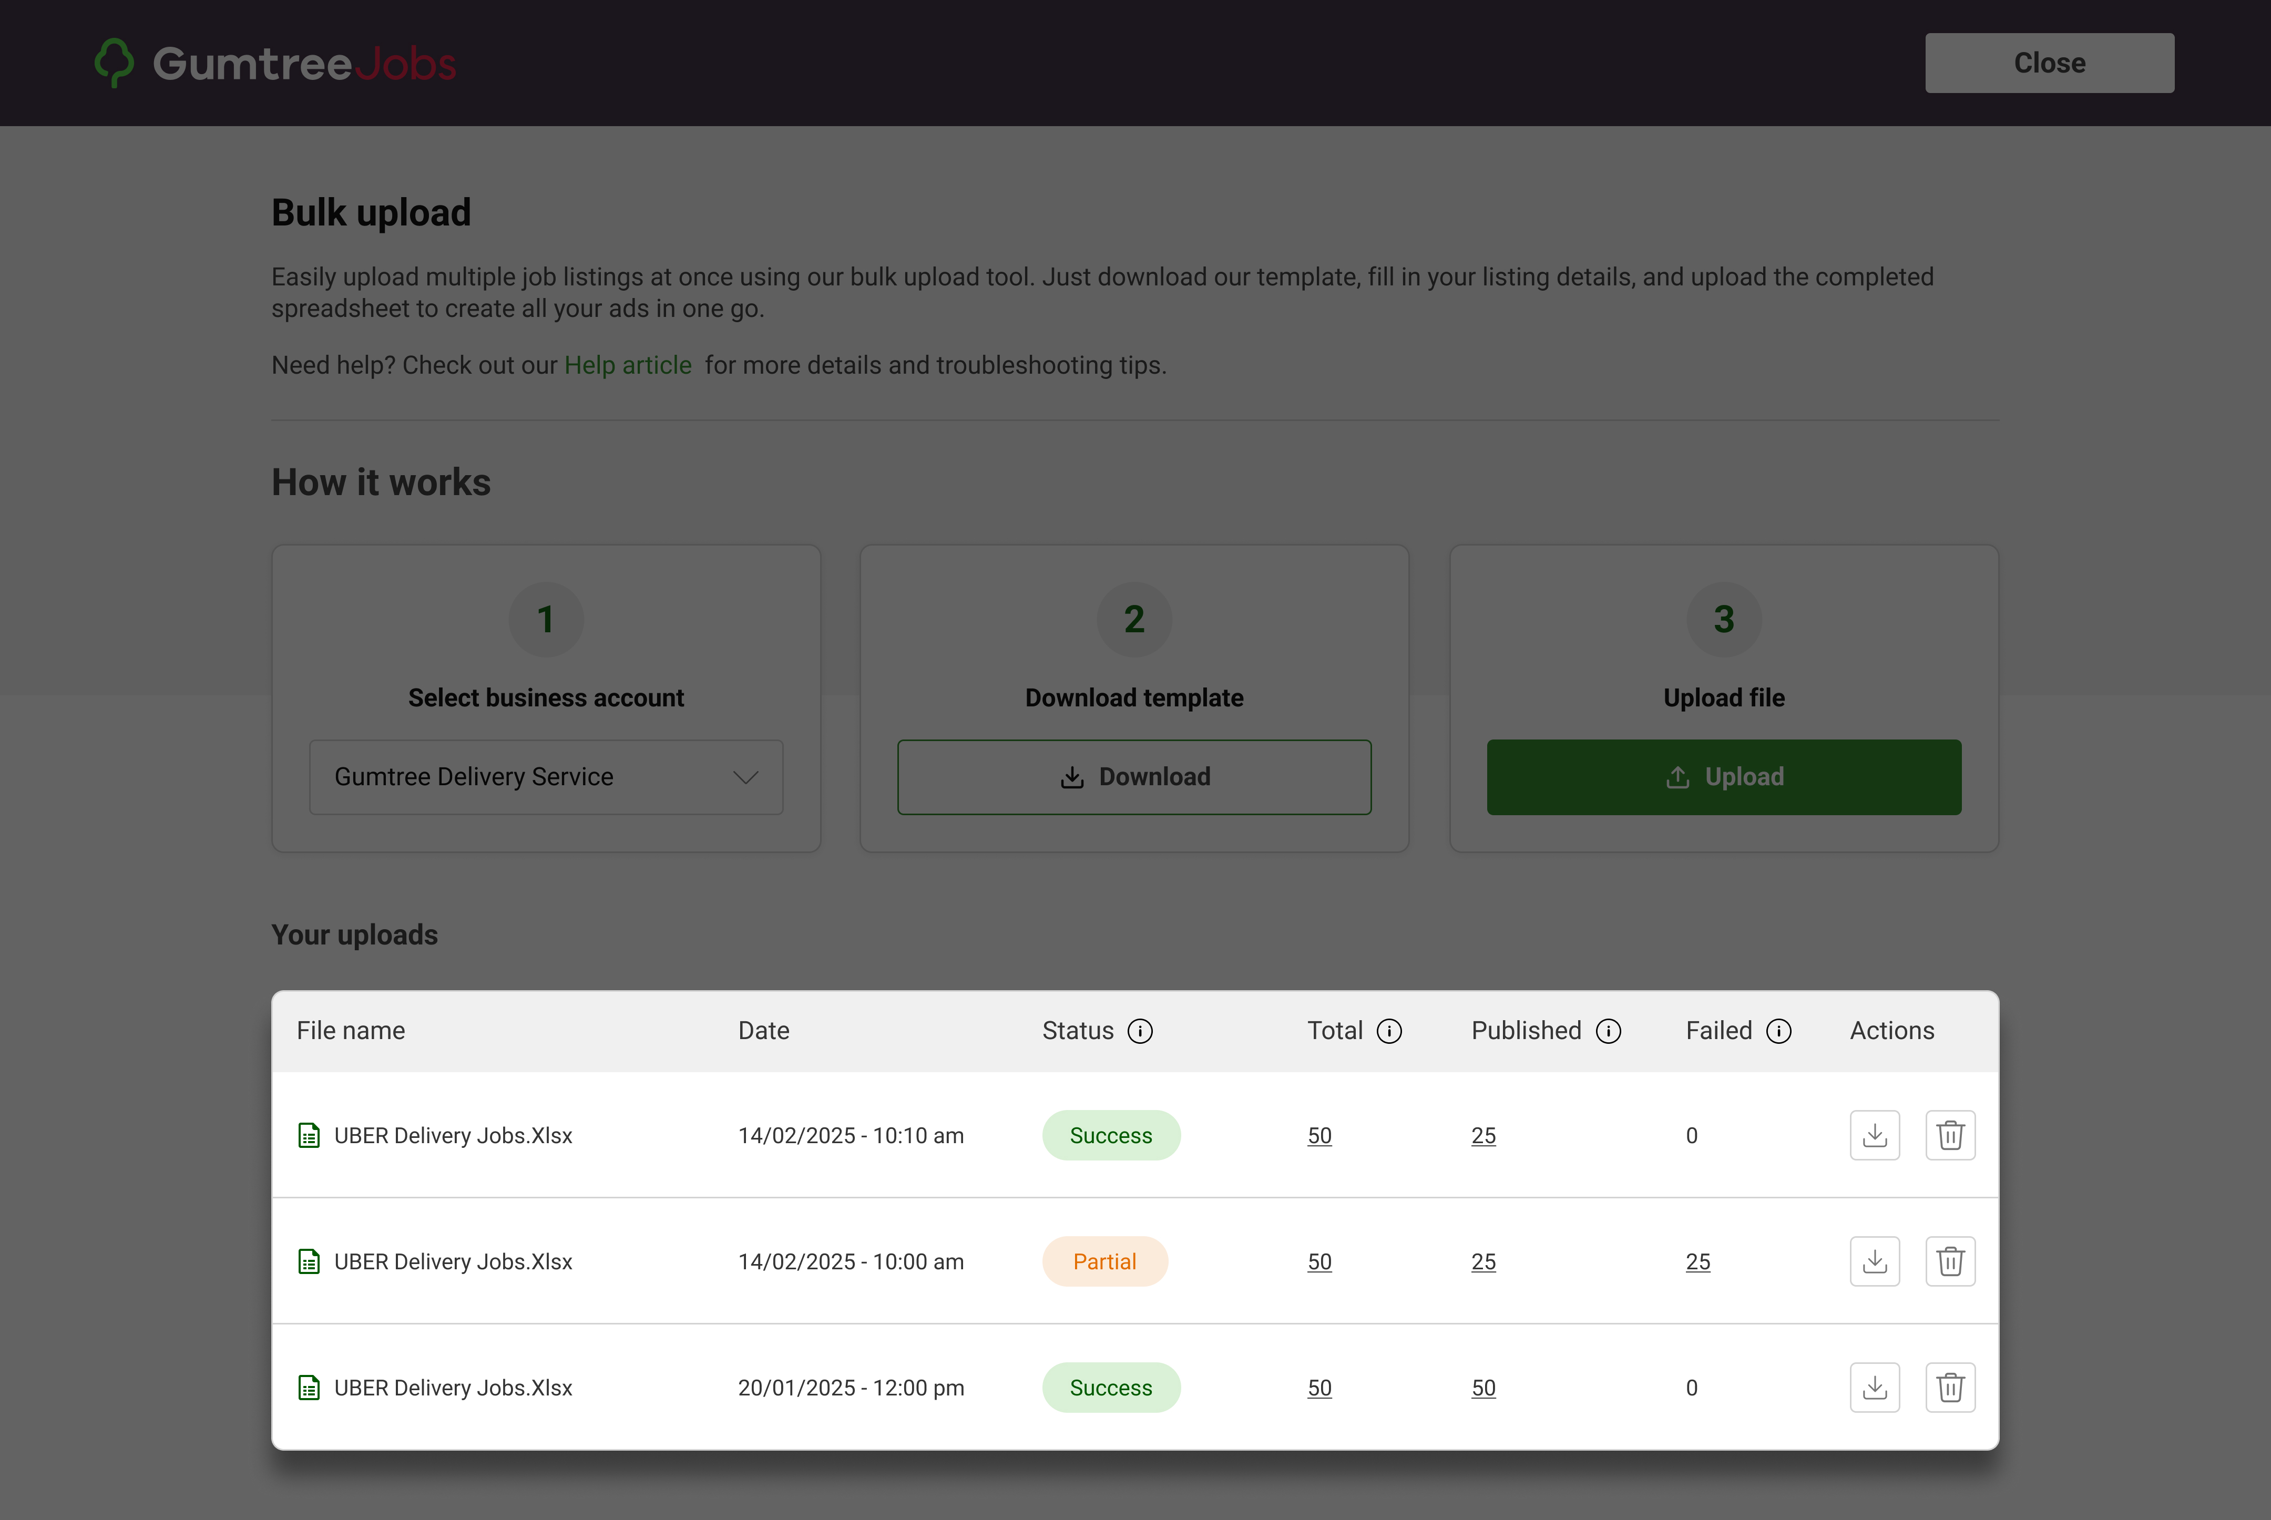The height and width of the screenshot is (1520, 2271).
Task: Click the File name column header
Action: click(351, 1031)
